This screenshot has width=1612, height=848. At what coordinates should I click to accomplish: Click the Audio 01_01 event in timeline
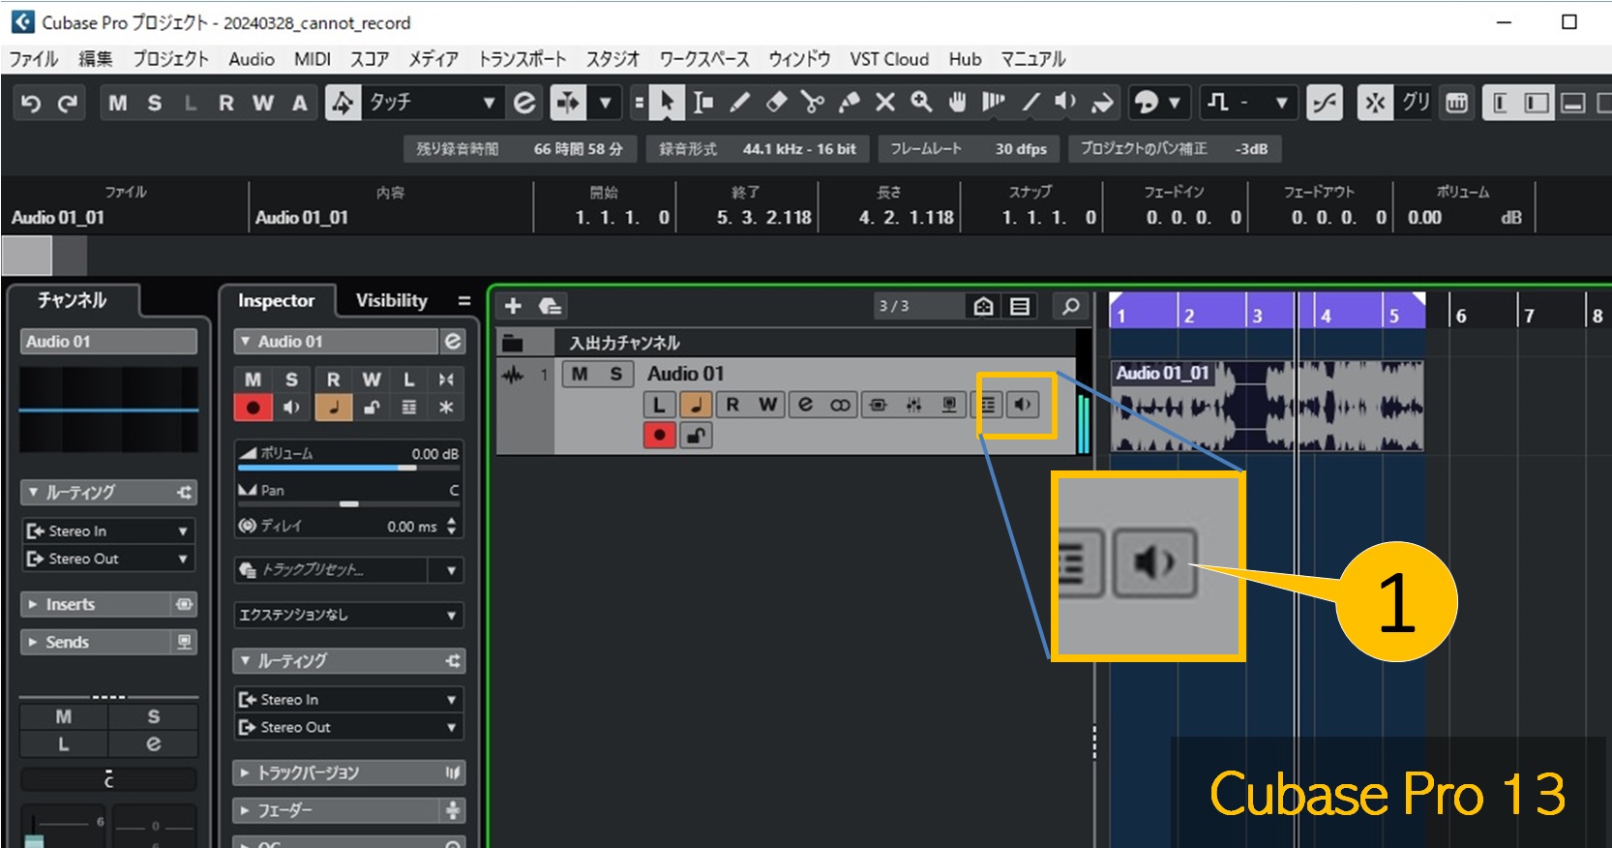pyautogui.click(x=1267, y=407)
